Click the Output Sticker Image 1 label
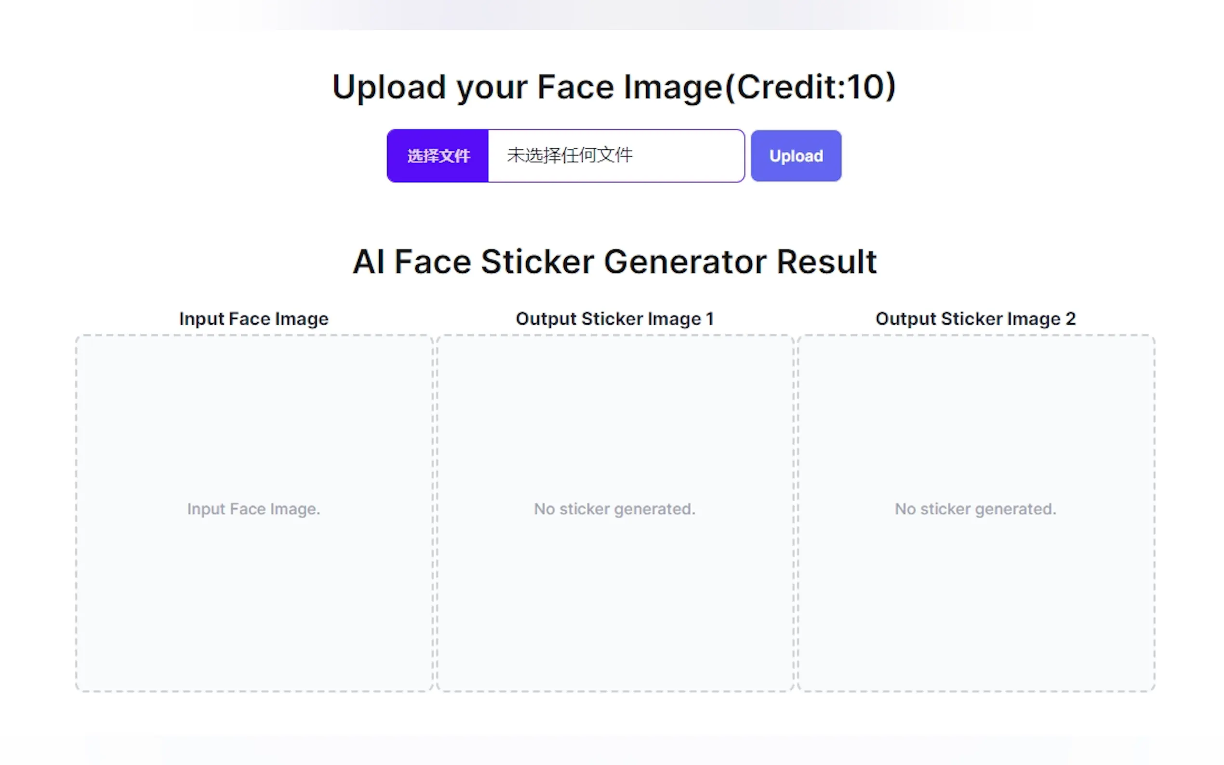 click(x=614, y=319)
